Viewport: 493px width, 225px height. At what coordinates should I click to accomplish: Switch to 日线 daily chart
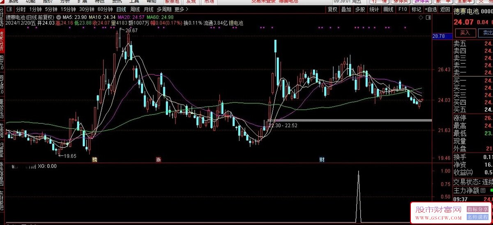[121, 9]
